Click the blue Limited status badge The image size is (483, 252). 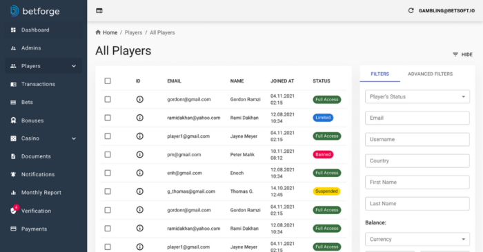pyautogui.click(x=323, y=118)
